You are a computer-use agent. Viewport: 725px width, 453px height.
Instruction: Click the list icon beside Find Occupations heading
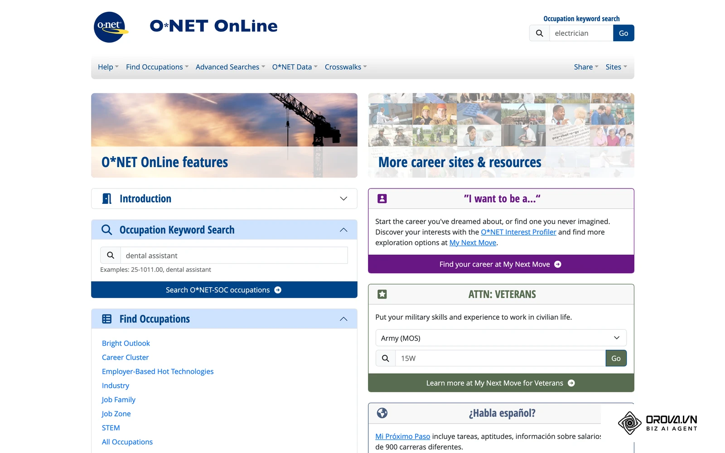pyautogui.click(x=107, y=319)
